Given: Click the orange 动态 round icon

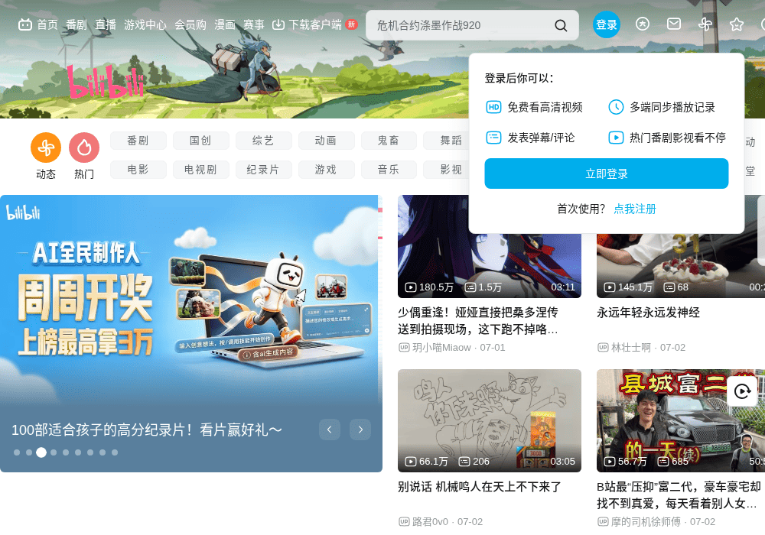Looking at the screenshot, I should (46, 148).
